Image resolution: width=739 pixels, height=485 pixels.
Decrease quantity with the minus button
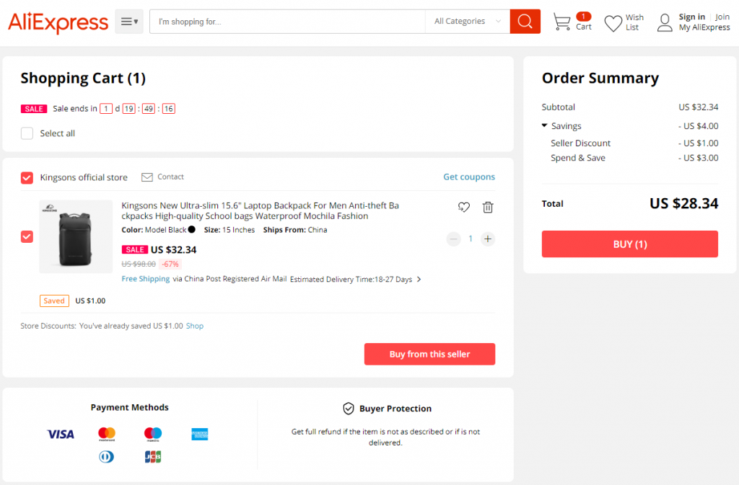(x=453, y=239)
